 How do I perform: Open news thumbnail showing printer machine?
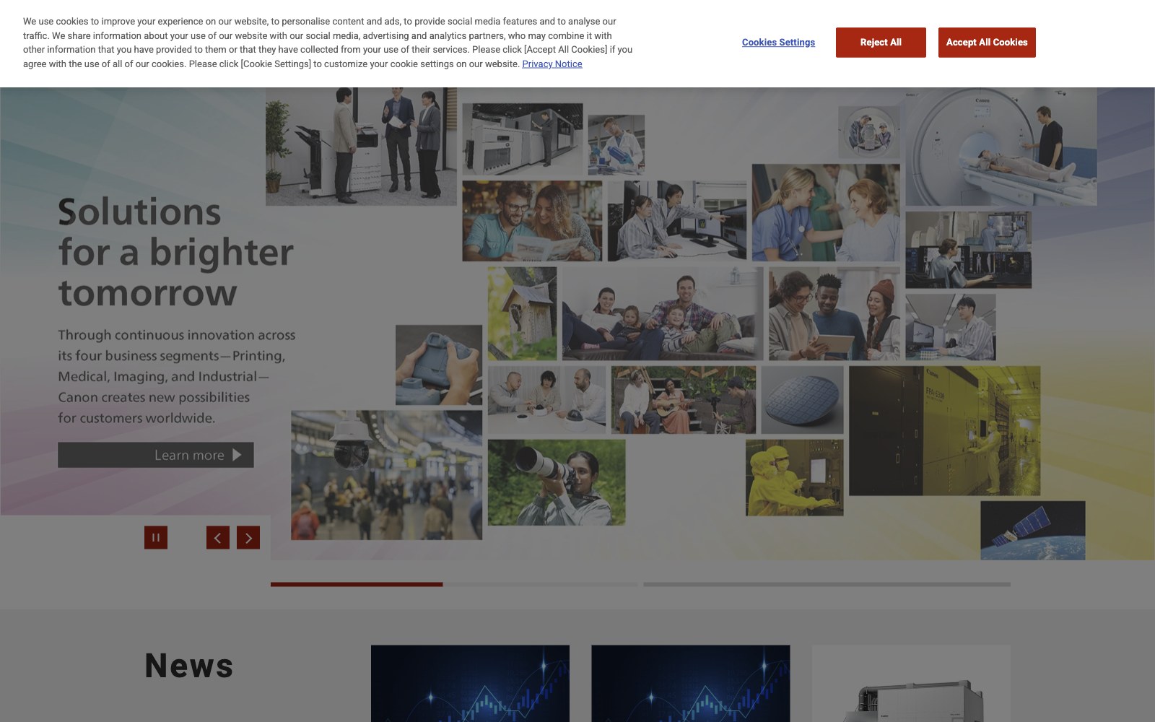pyautogui.click(x=911, y=684)
